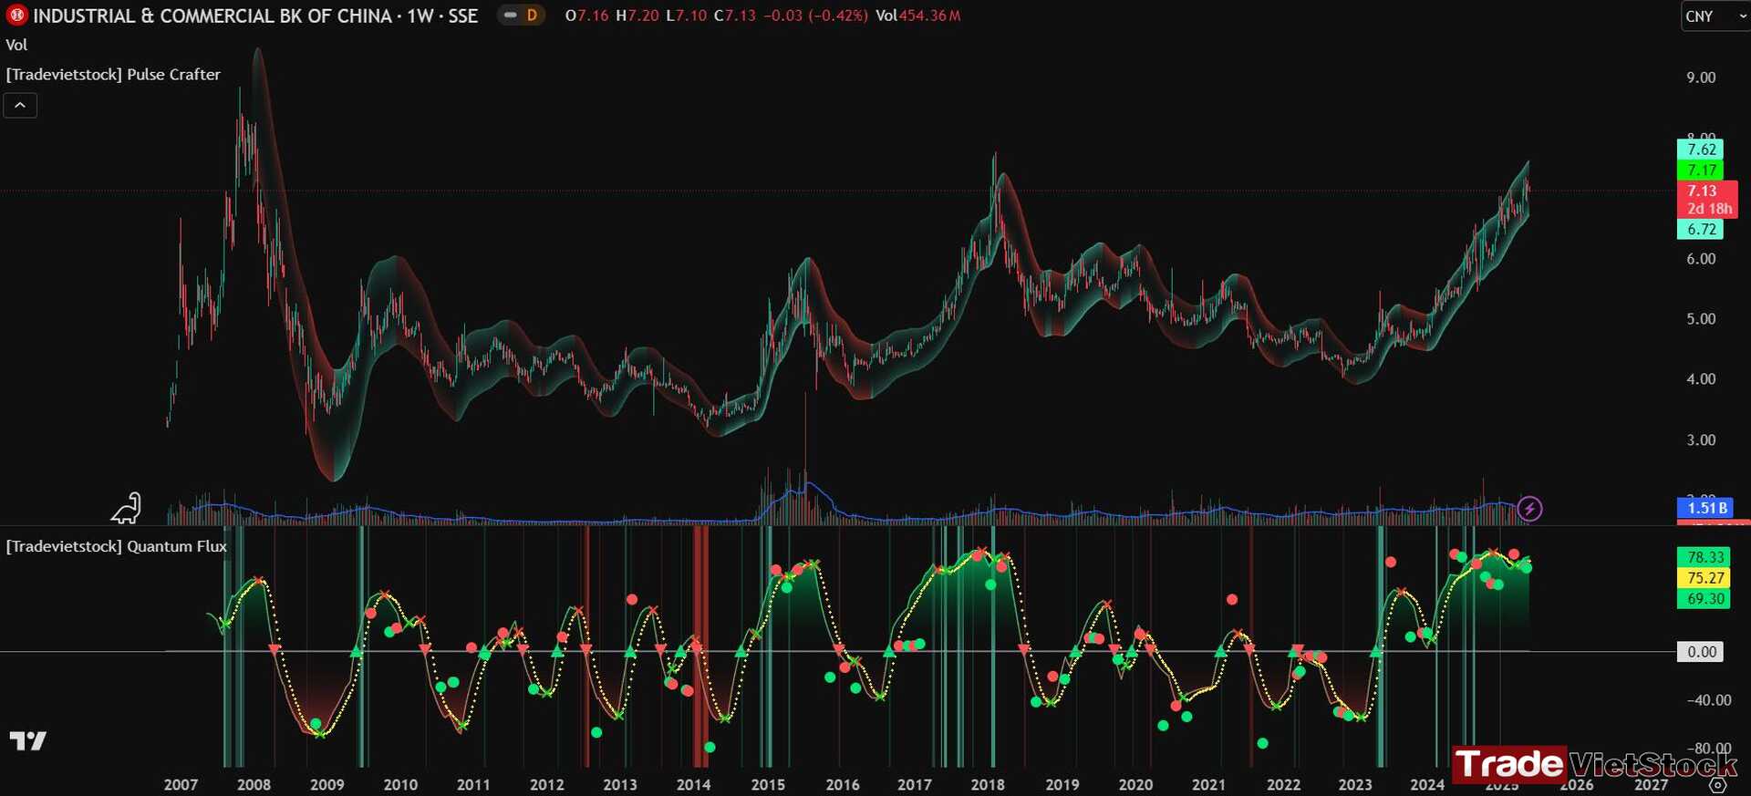This screenshot has height=796, width=1751.
Task: Toggle the market status pill beside the letter D
Action: point(511,16)
